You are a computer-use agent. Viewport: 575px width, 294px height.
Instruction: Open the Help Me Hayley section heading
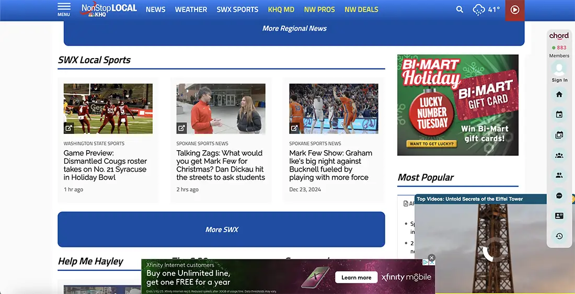pyautogui.click(x=90, y=261)
